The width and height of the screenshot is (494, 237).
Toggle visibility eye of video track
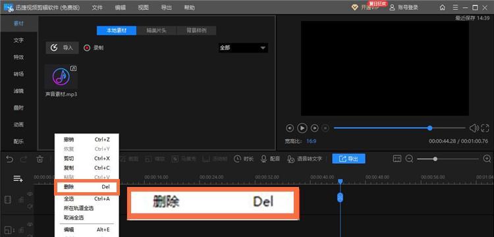[x=30, y=194]
